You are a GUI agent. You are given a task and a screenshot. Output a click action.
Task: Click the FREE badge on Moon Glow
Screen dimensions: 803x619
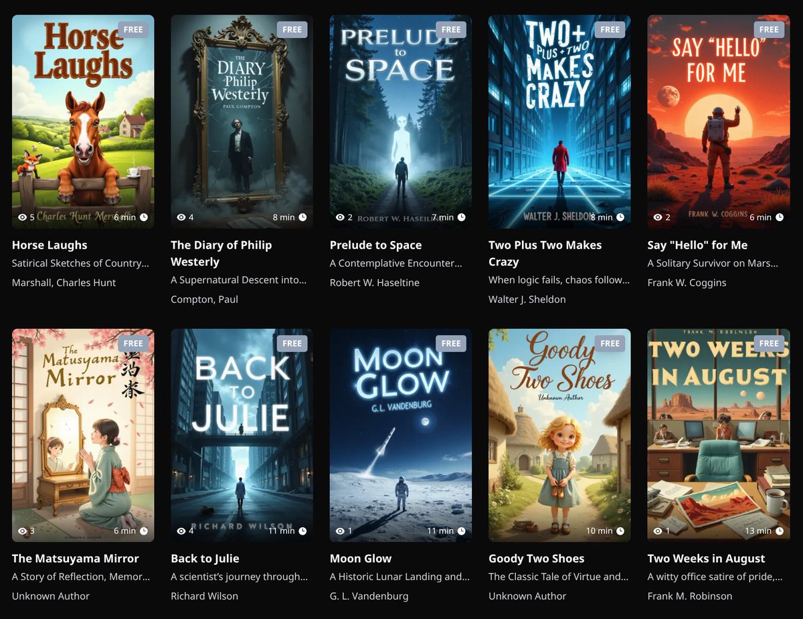pos(451,343)
